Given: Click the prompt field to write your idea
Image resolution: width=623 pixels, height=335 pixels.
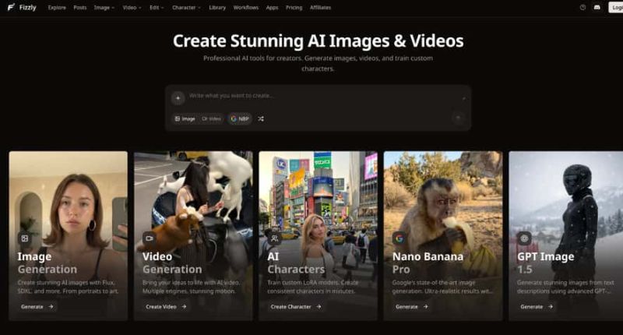Looking at the screenshot, I should [x=319, y=96].
